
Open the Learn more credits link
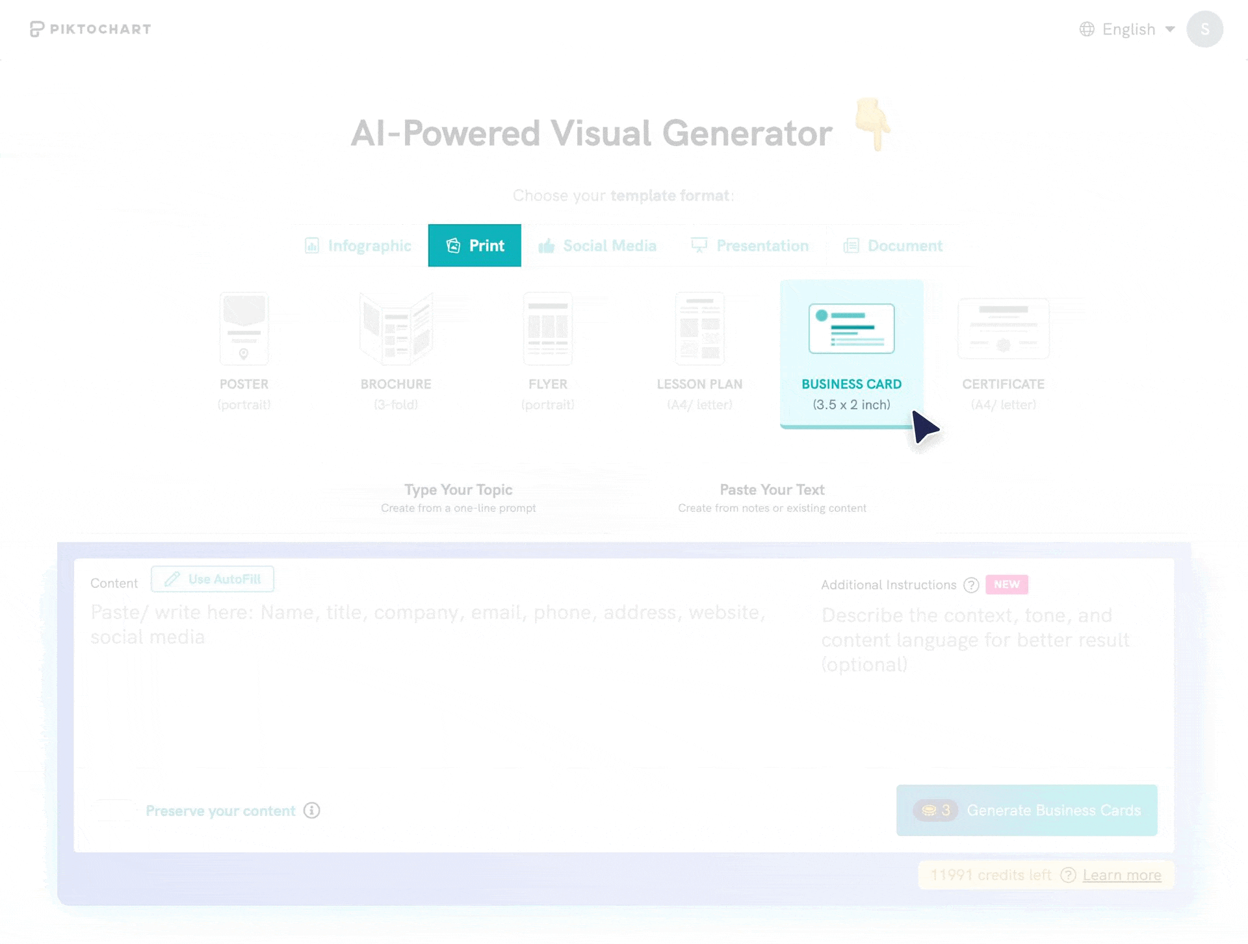(1121, 875)
